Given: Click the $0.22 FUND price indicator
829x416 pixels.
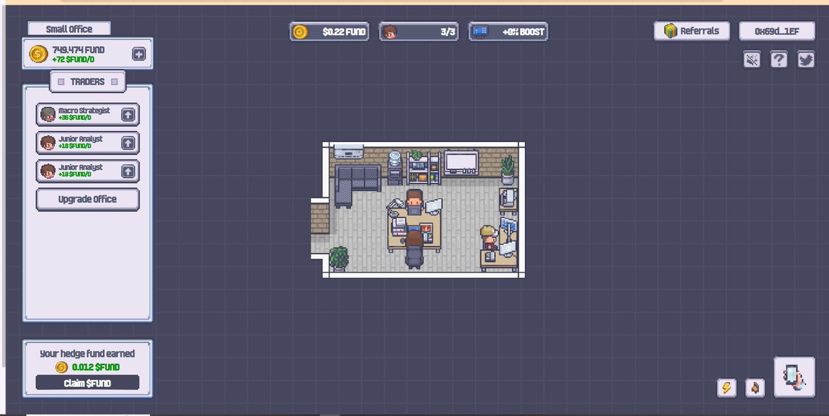Looking at the screenshot, I should click(x=330, y=32).
